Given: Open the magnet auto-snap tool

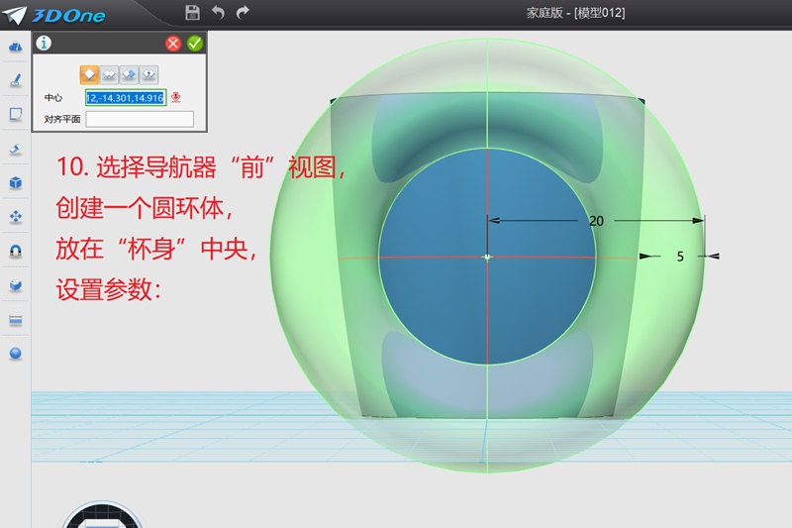Looking at the screenshot, I should [16, 251].
